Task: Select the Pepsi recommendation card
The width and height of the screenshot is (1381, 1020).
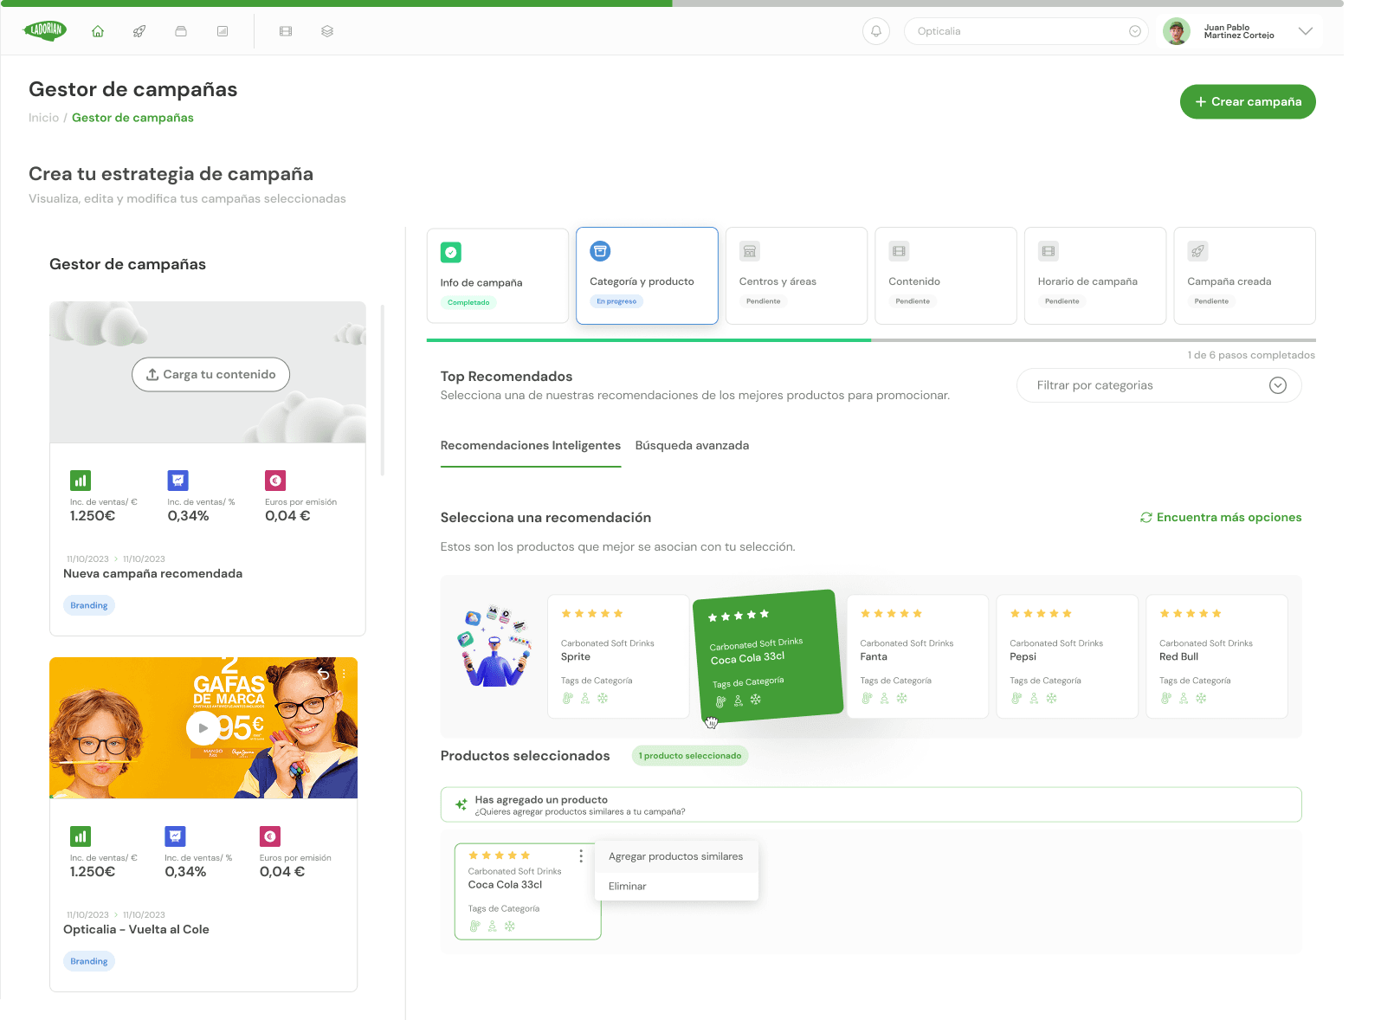Action: click(x=1067, y=656)
